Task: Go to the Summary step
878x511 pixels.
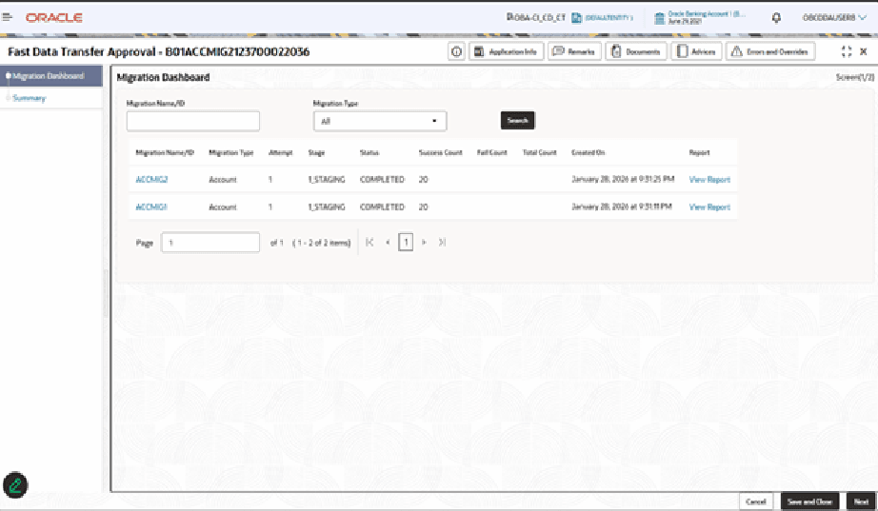Action: (30, 98)
